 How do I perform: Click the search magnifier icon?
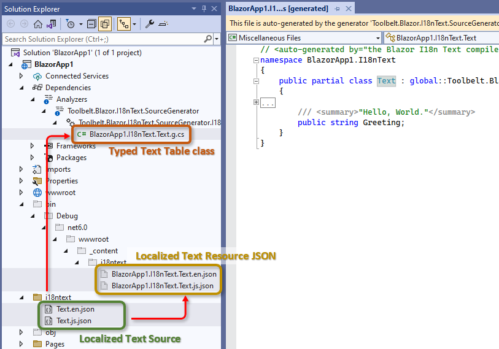point(208,39)
